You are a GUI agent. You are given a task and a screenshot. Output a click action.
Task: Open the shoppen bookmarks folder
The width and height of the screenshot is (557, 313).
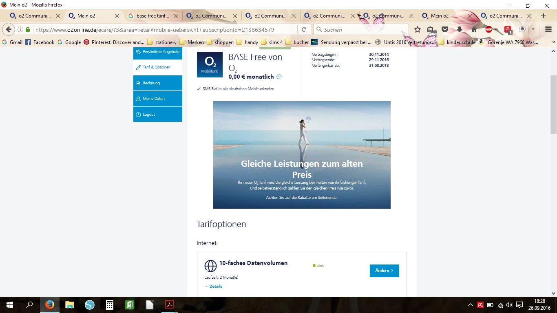(x=220, y=42)
